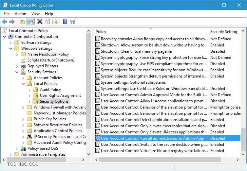Screen dimensions: 247x171
Task: Select Software Restriction Policies in tree
Action: [x=58, y=125]
